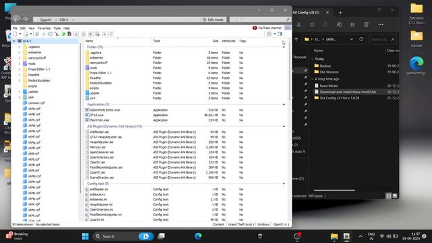
Task: Go back with OpenIV back arrow
Action: click(x=16, y=20)
